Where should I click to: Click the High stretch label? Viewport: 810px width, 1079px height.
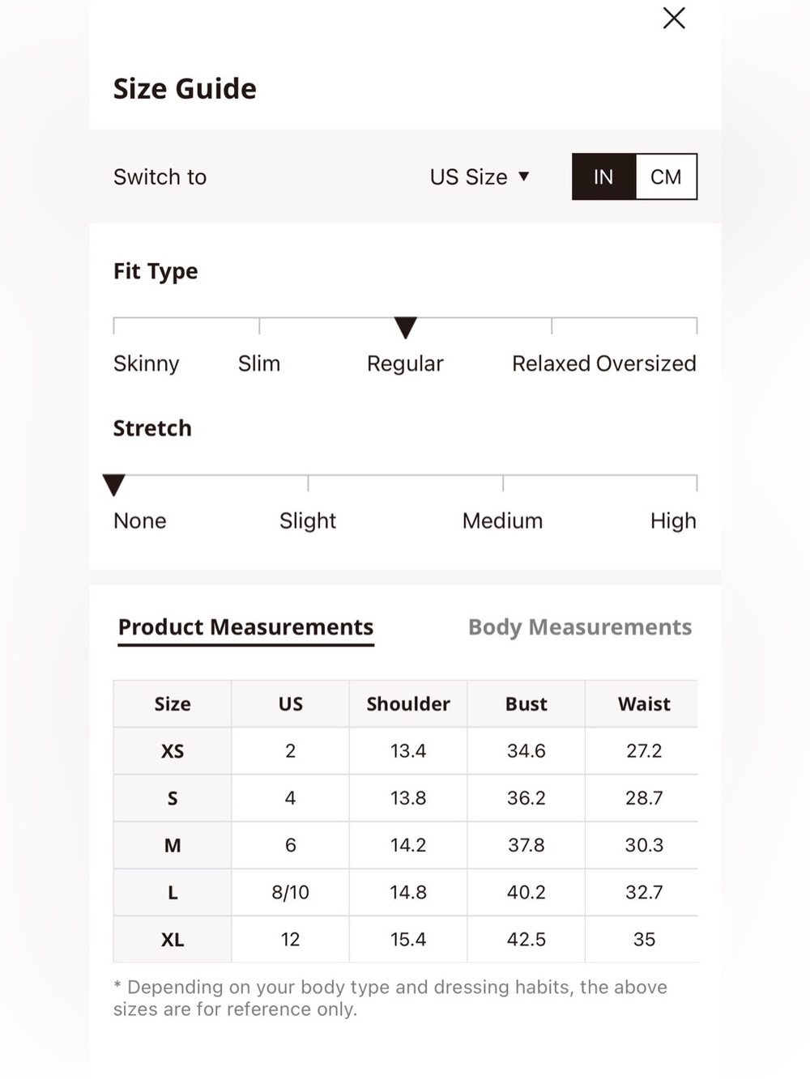click(x=673, y=520)
